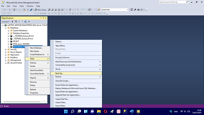Click the New Query toolbar button
Viewport: 204px width, 115px height.
tap(40, 10)
